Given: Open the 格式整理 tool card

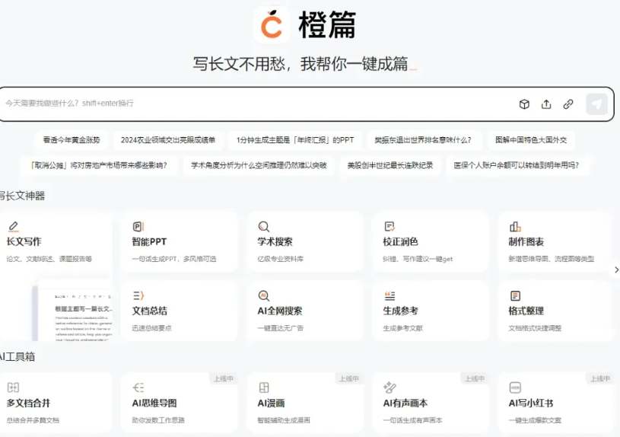Looking at the screenshot, I should pyautogui.click(x=555, y=311).
